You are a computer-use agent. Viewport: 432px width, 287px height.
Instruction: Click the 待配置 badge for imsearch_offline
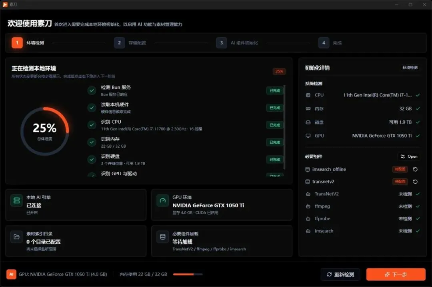pos(400,169)
